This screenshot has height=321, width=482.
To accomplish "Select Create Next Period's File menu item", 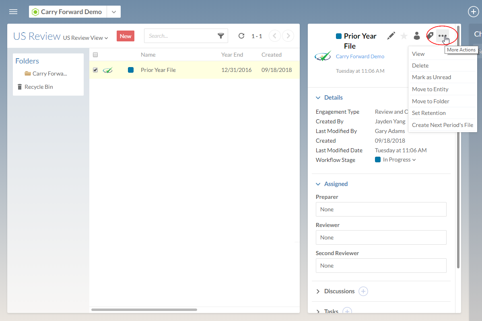I will (x=442, y=125).
